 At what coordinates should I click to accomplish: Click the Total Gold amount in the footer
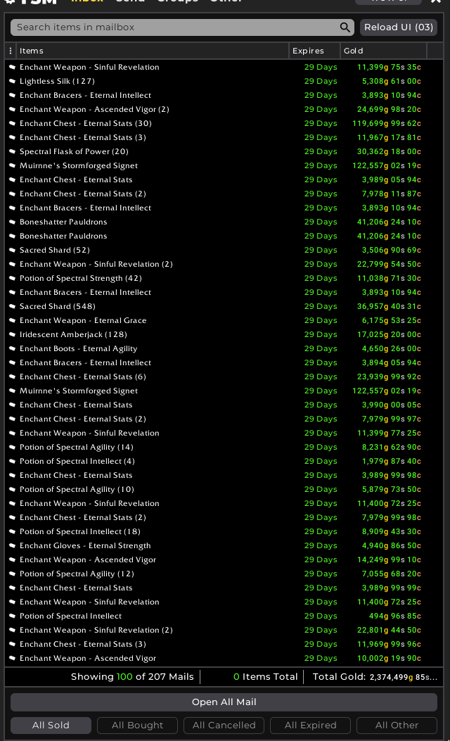click(404, 677)
